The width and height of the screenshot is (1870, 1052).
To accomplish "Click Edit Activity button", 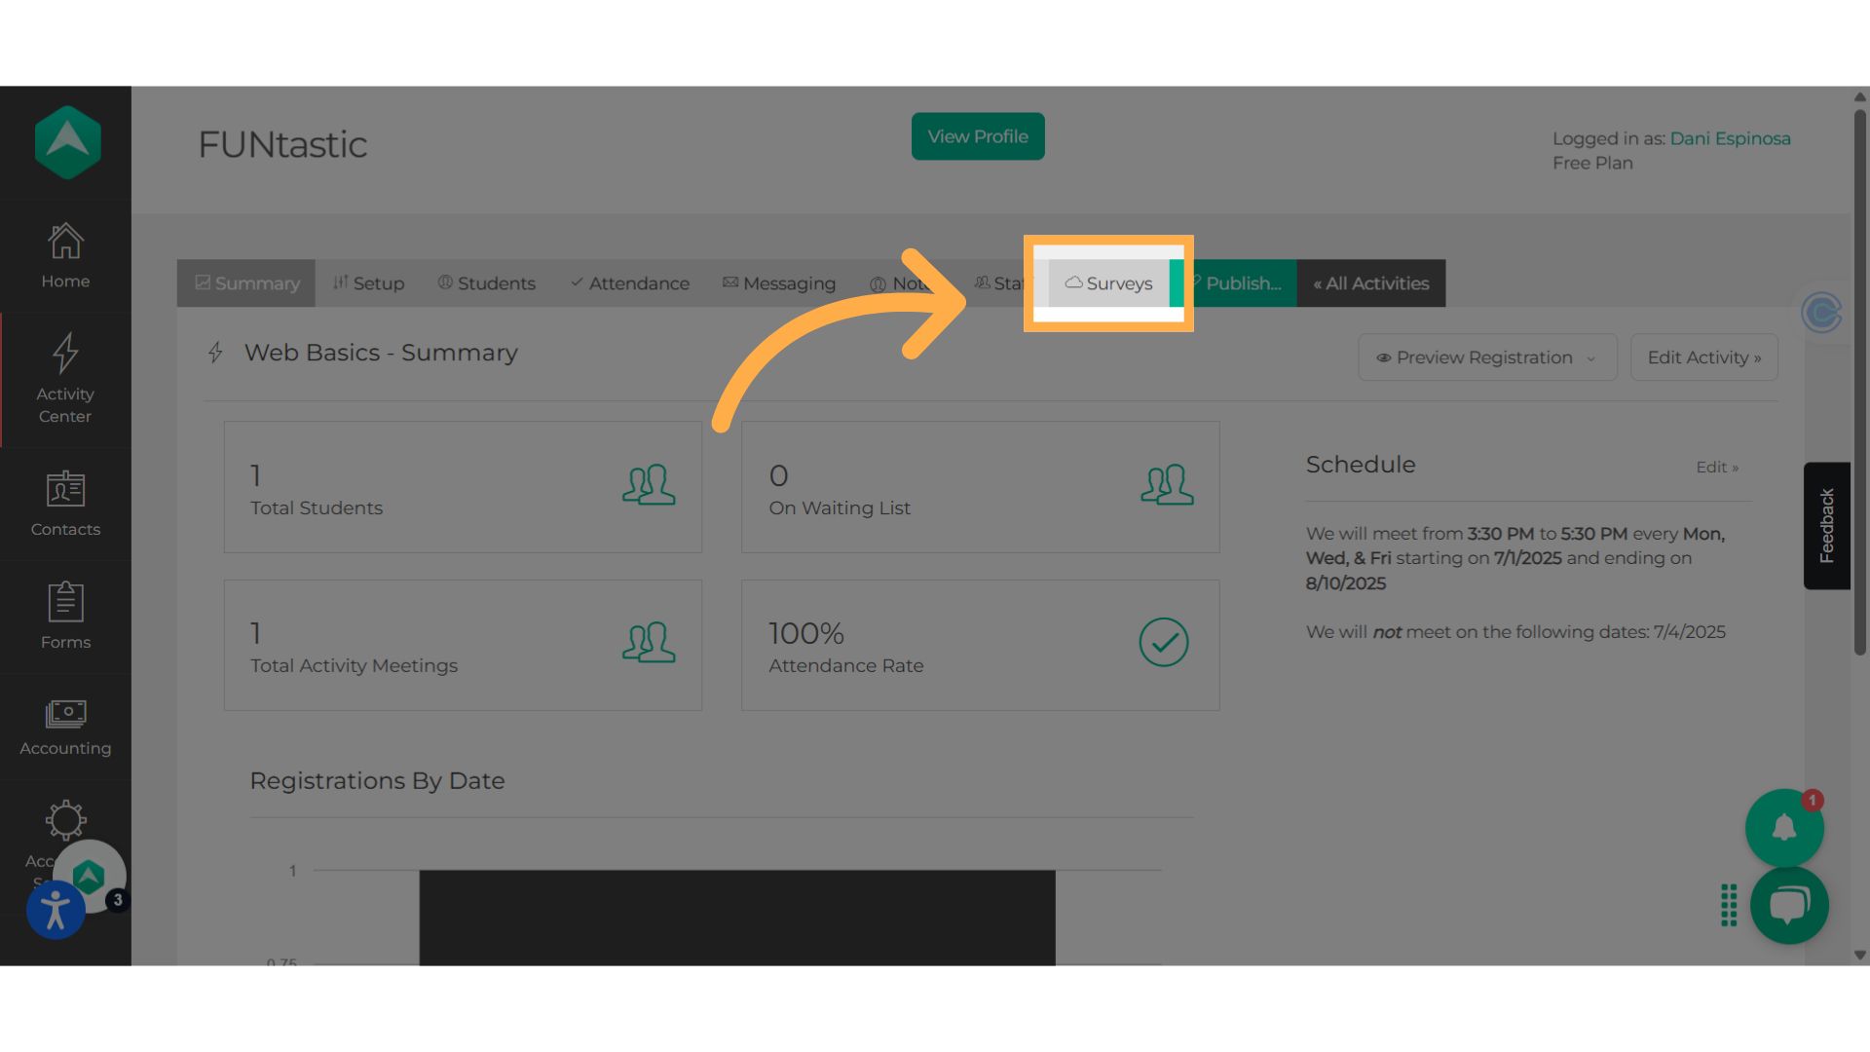I will coord(1704,357).
